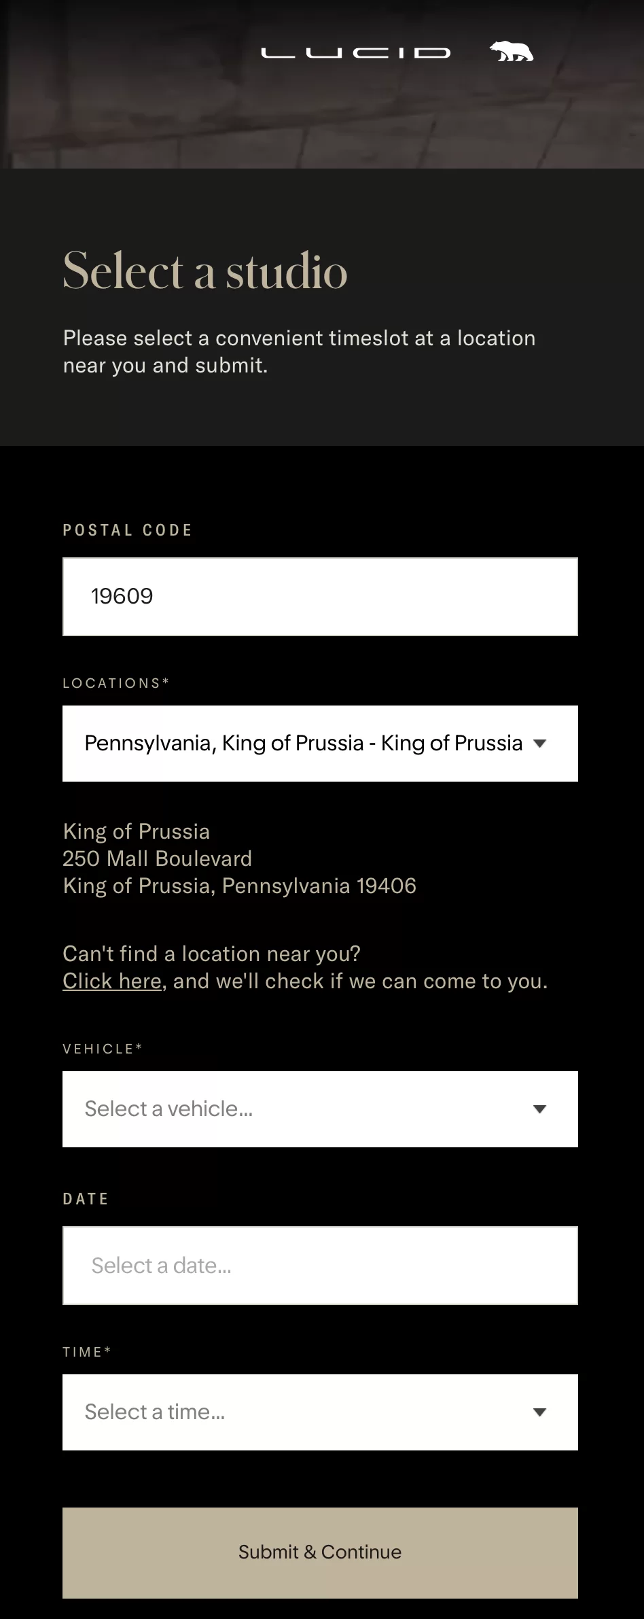
Task: Click the arrow icon on the Time dropdown
Action: point(540,1412)
